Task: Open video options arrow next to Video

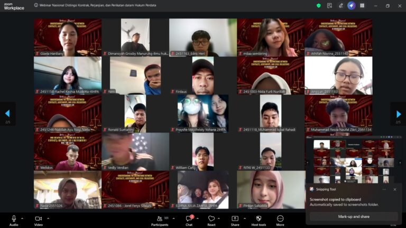Action: pyautogui.click(x=48, y=218)
